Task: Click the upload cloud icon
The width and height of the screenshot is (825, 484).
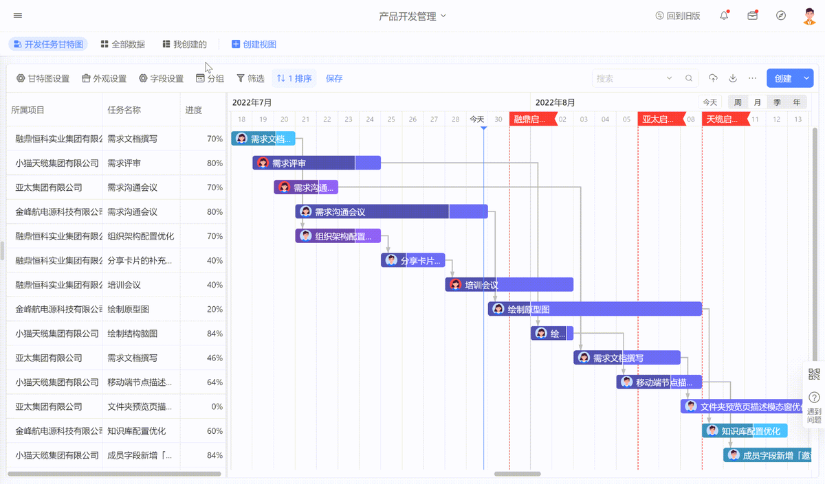Action: (714, 78)
